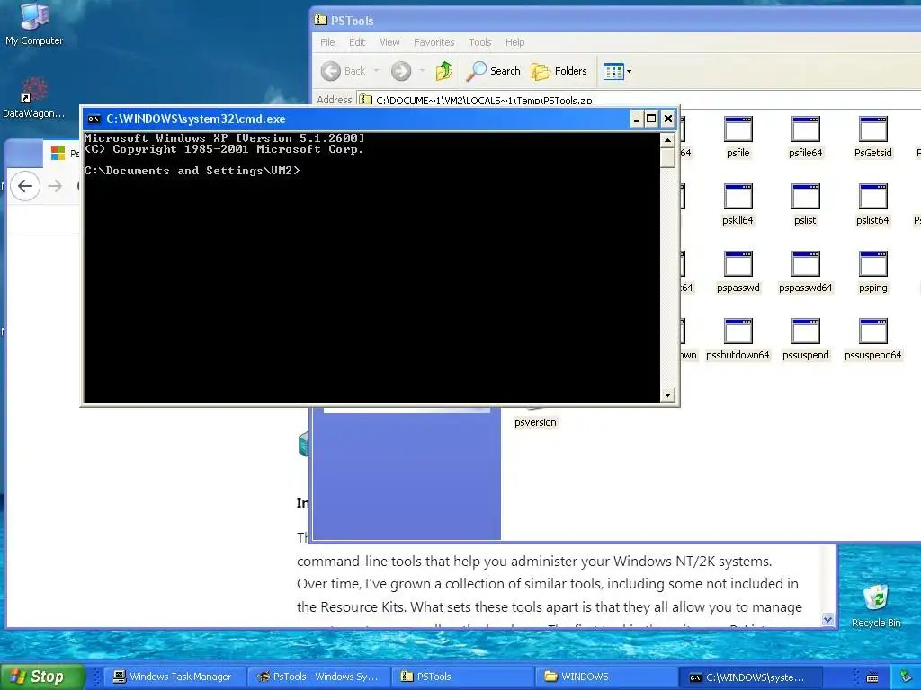Switch to WINDOWS folder taskbar button
The width and height of the screenshot is (921, 690).
pyautogui.click(x=606, y=677)
